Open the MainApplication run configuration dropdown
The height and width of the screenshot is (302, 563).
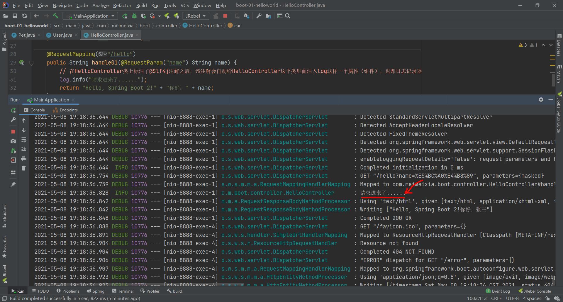coord(91,16)
